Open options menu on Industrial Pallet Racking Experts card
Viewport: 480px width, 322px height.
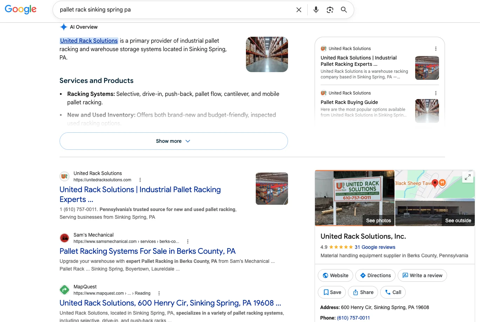pos(436,49)
